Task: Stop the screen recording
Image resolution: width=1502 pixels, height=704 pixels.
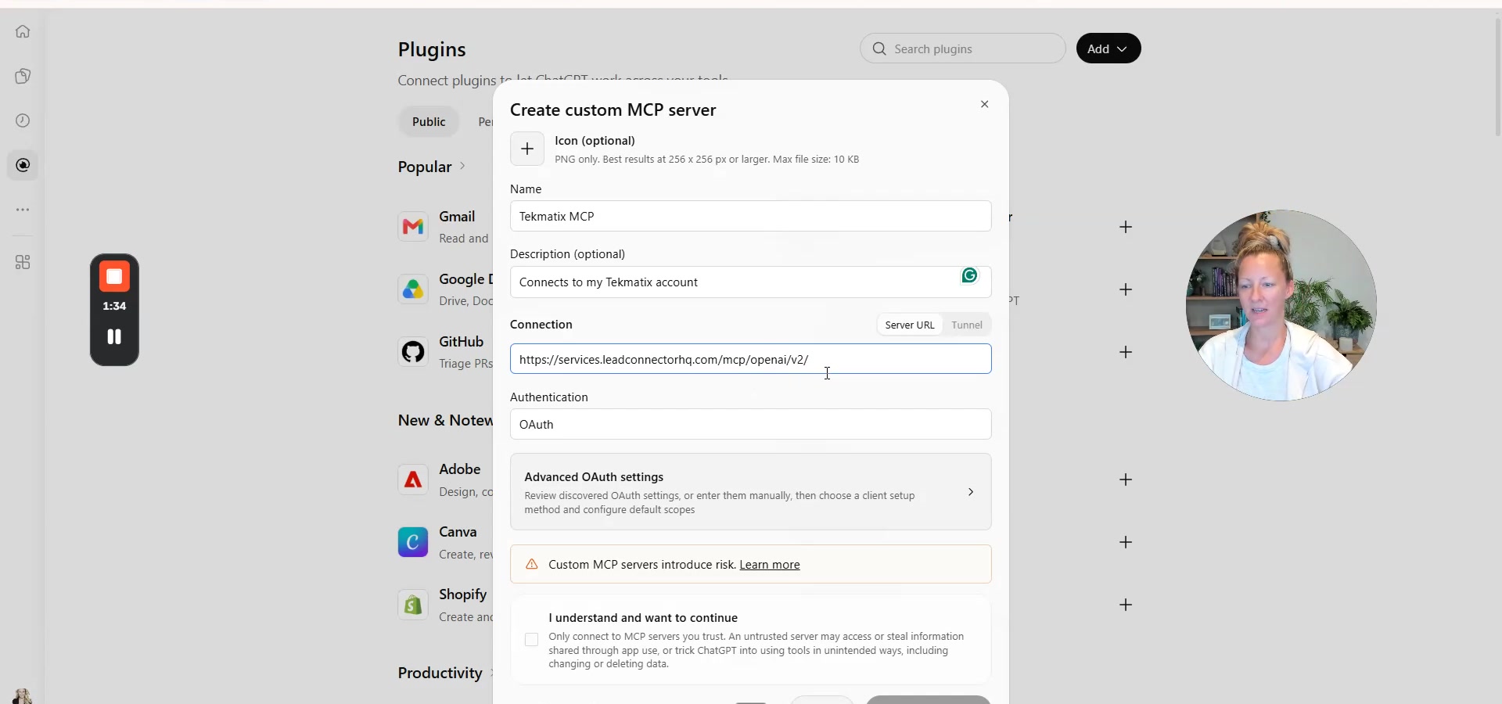Action: 114,276
